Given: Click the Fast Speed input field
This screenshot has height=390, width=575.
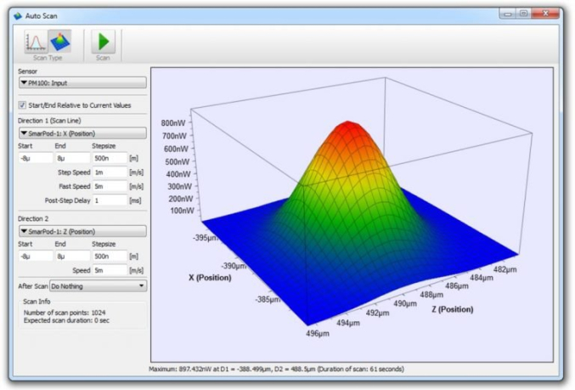Looking at the screenshot, I should coord(109,186).
